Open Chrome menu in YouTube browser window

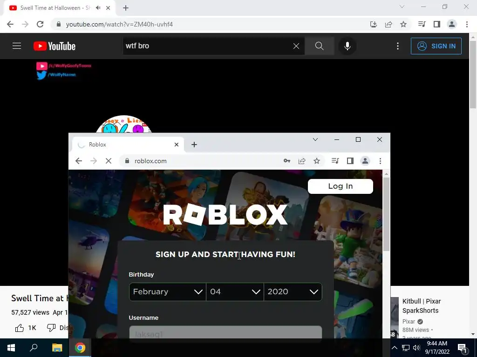[467, 24]
